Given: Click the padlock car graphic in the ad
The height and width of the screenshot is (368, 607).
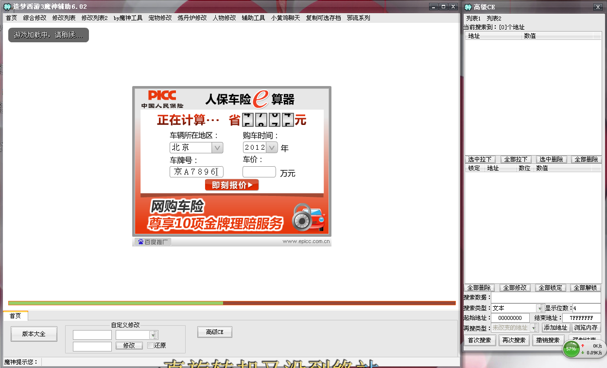Looking at the screenshot, I should pyautogui.click(x=308, y=217).
